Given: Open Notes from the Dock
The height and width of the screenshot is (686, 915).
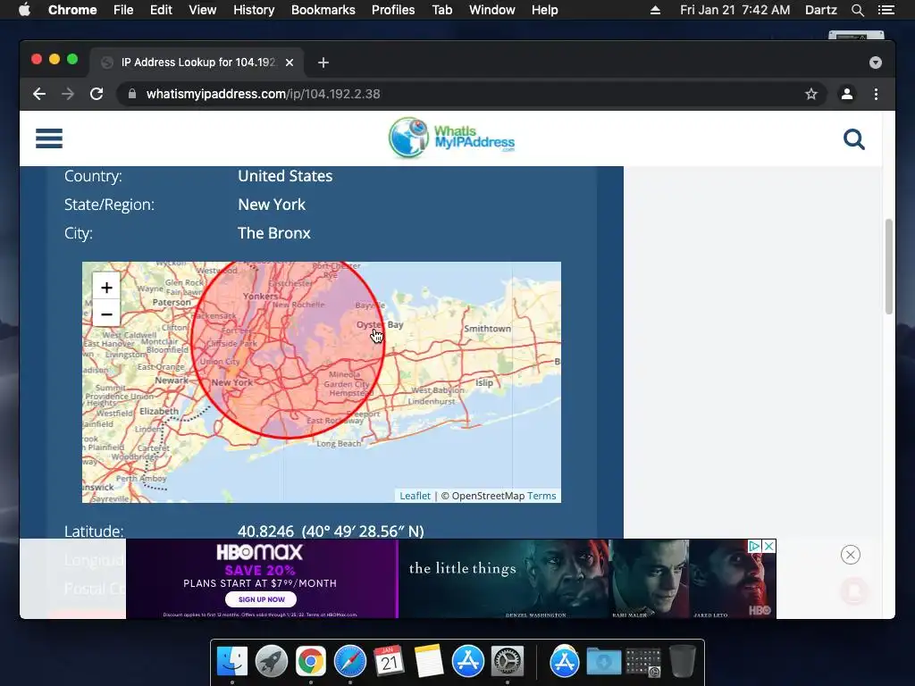Looking at the screenshot, I should pos(429,661).
